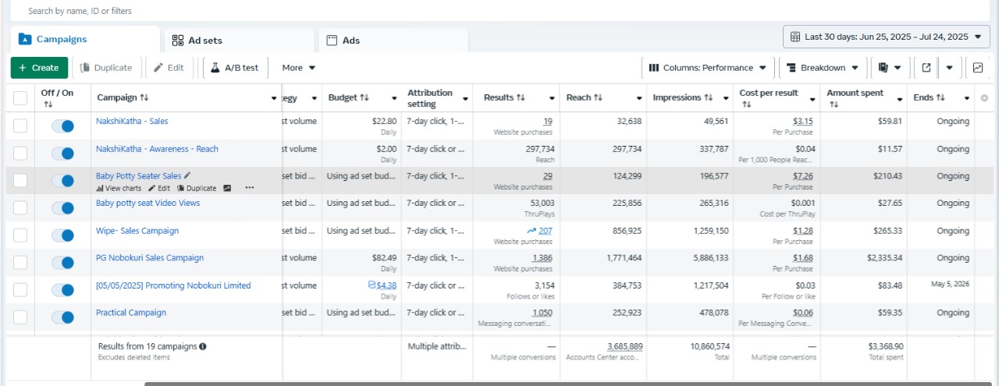Open the Wipe- Sales Campaign link

[x=137, y=231]
